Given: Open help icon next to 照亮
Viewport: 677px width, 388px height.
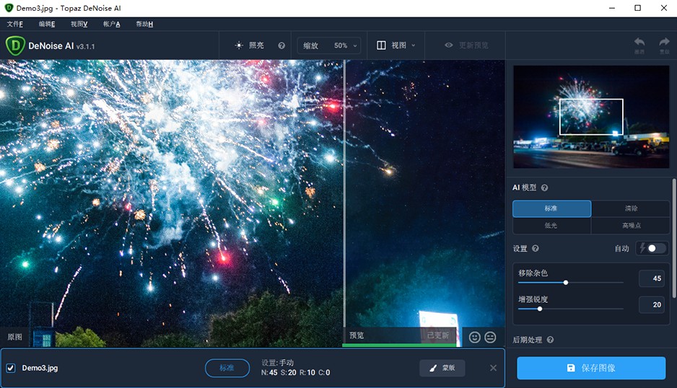Looking at the screenshot, I should click(281, 45).
